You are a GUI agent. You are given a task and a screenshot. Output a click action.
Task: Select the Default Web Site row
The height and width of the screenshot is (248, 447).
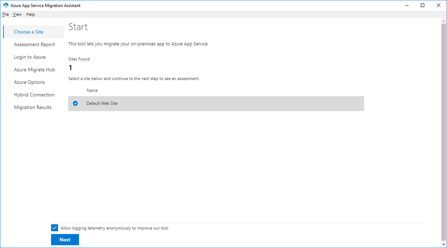[x=216, y=103]
